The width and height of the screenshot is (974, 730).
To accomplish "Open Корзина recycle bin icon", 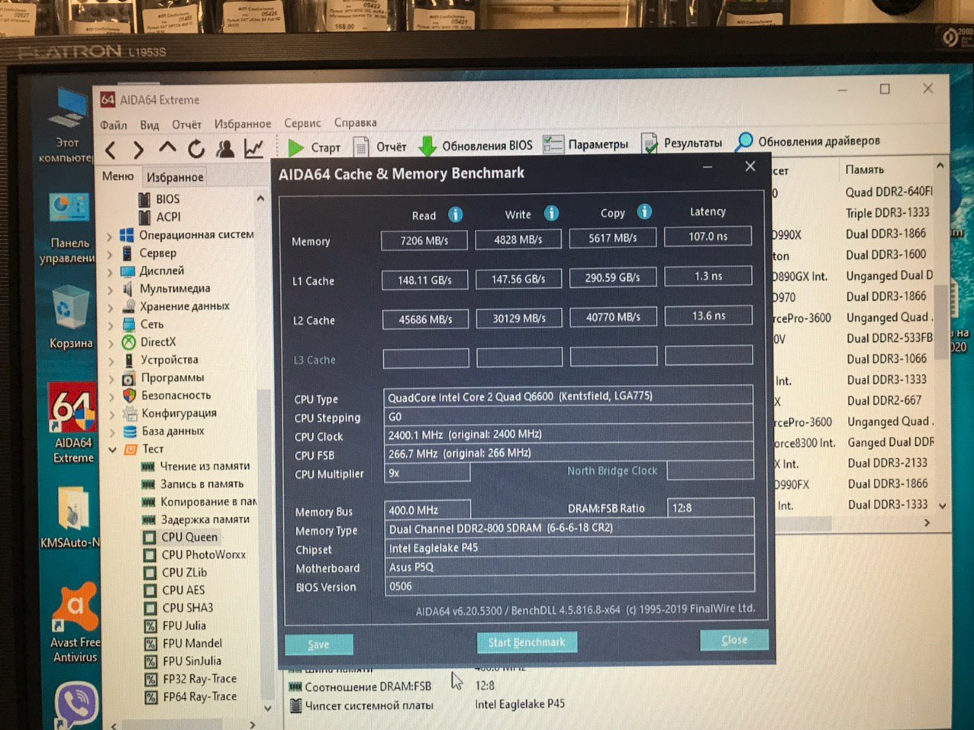I will [x=70, y=317].
